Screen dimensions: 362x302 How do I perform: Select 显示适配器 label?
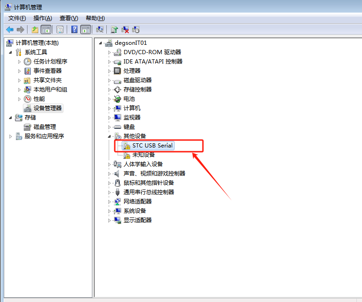click(x=138, y=220)
